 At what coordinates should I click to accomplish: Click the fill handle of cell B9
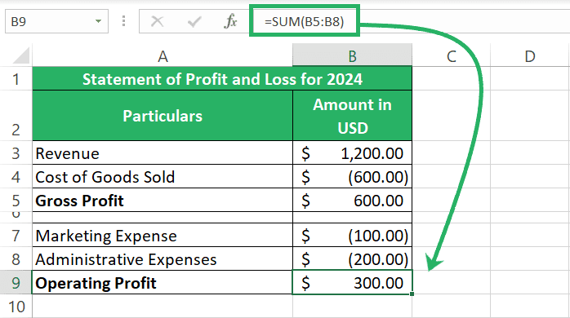(x=412, y=294)
